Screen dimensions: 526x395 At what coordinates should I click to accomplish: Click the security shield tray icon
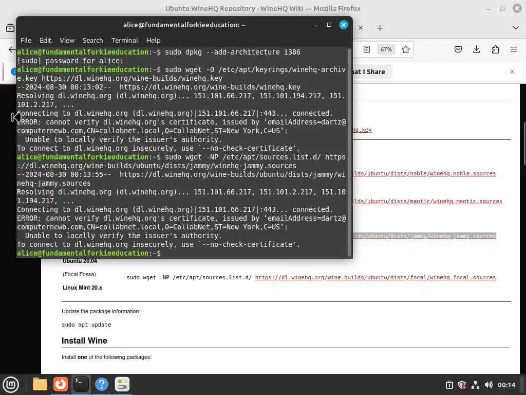tap(462, 385)
